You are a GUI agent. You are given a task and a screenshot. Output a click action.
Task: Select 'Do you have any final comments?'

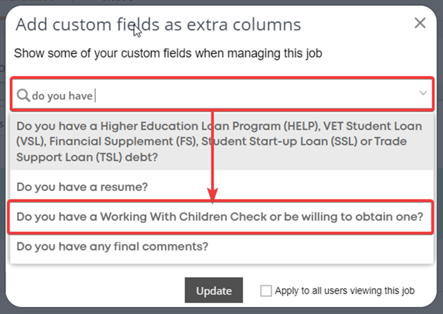pyautogui.click(x=221, y=246)
